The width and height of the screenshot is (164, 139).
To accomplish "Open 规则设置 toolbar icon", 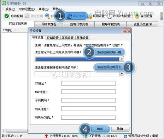I will (x=90, y=16).
